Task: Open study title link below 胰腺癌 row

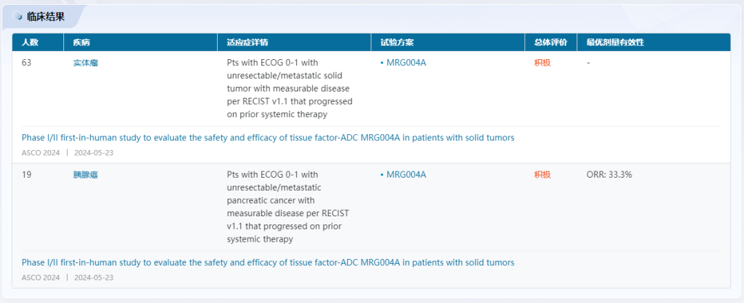Action: (x=268, y=262)
